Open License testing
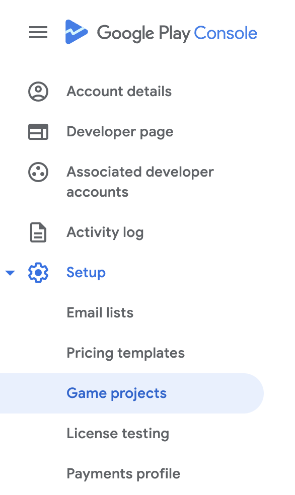This screenshot has width=295, height=495. 118,434
